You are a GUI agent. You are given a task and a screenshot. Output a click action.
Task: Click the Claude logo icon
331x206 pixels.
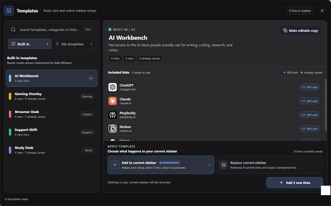(113, 101)
